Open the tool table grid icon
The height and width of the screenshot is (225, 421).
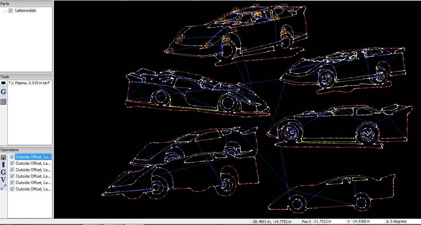pos(3,101)
